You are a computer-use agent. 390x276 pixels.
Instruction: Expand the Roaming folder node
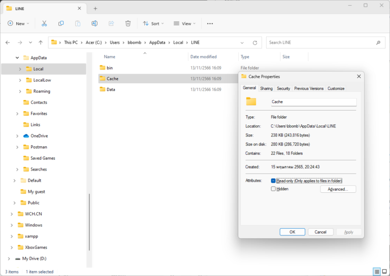point(20,91)
